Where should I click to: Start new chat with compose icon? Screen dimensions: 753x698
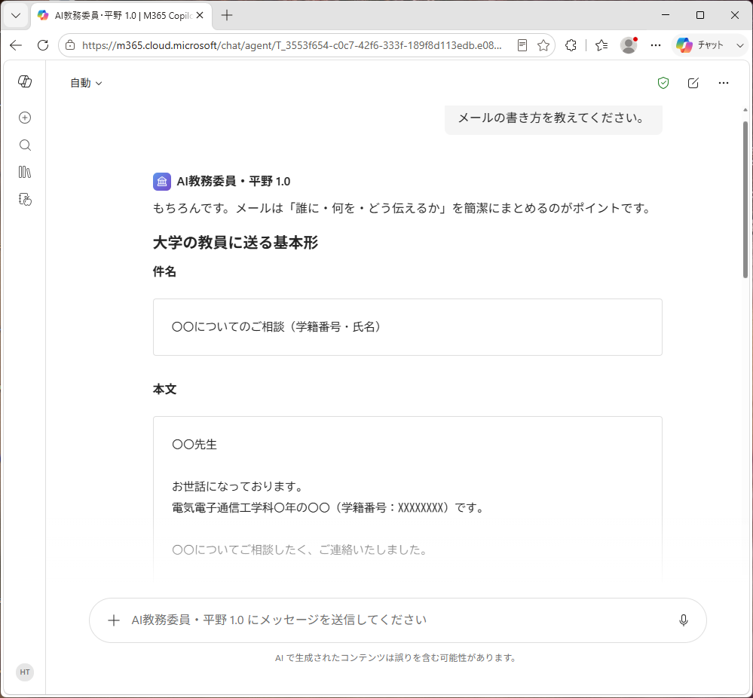tap(693, 83)
